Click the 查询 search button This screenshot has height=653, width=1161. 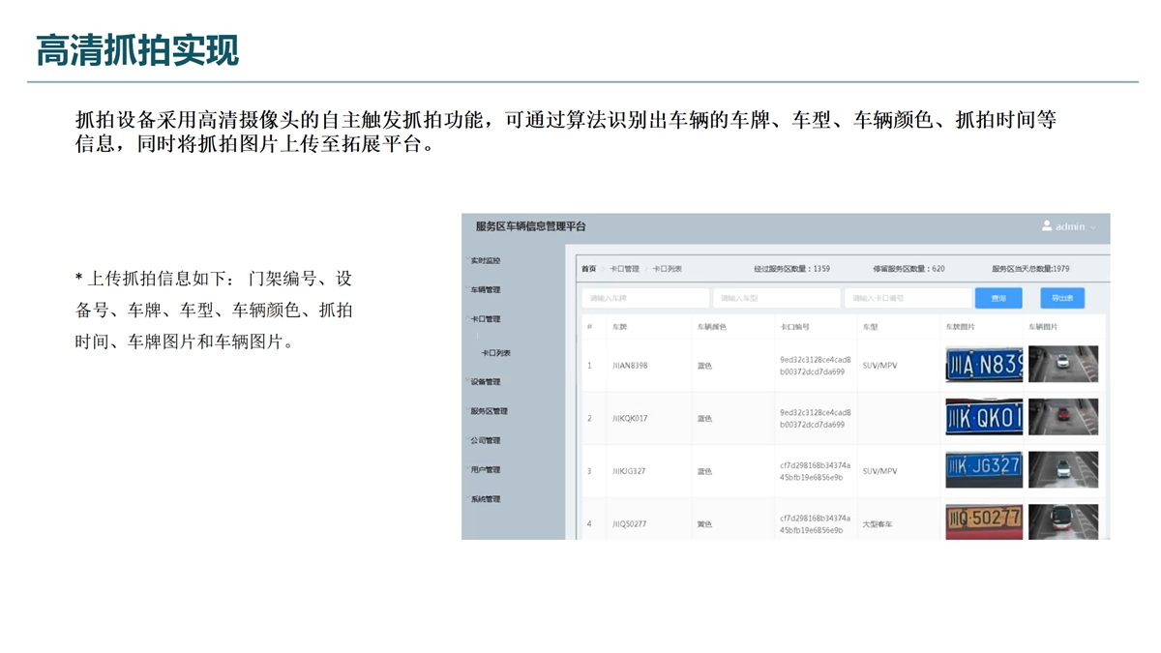click(x=998, y=298)
